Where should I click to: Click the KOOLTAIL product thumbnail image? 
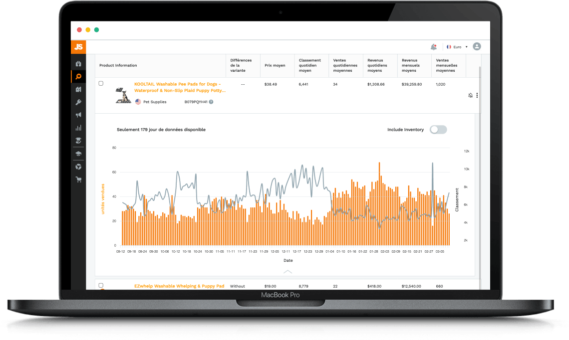pos(123,95)
